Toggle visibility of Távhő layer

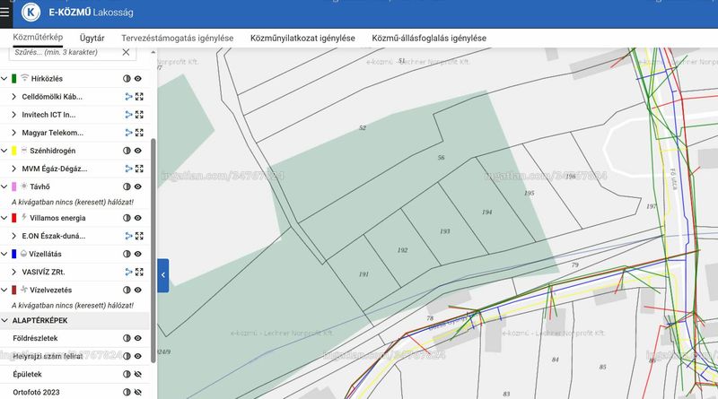click(x=138, y=186)
